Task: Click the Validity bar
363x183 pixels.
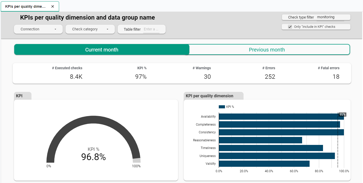Action: click(263, 163)
